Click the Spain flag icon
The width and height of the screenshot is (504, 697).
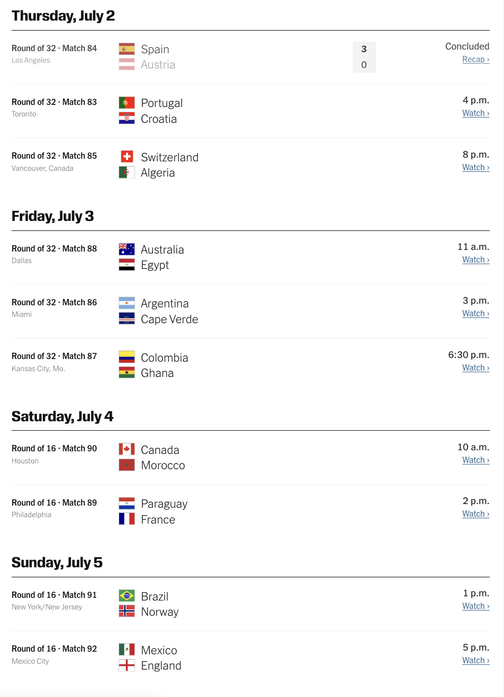pos(127,49)
